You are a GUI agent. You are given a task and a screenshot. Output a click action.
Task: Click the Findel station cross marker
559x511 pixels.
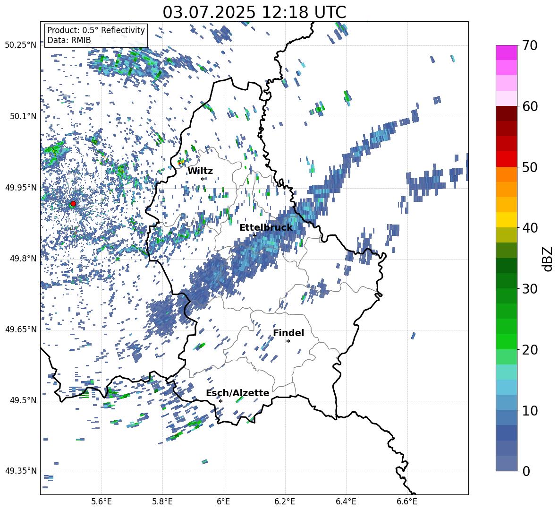288,341
